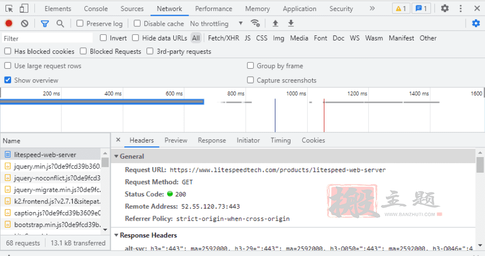Show more tabs chevron

click(372, 9)
